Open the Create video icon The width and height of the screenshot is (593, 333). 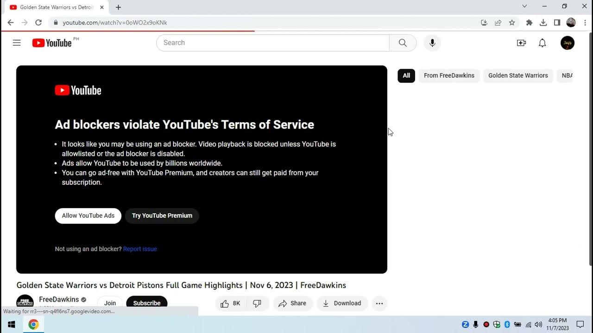point(522,43)
